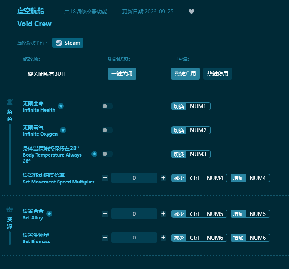The image size is (289, 269).
Task: Click Movement Speed Multiplier value field
Action: (134, 178)
